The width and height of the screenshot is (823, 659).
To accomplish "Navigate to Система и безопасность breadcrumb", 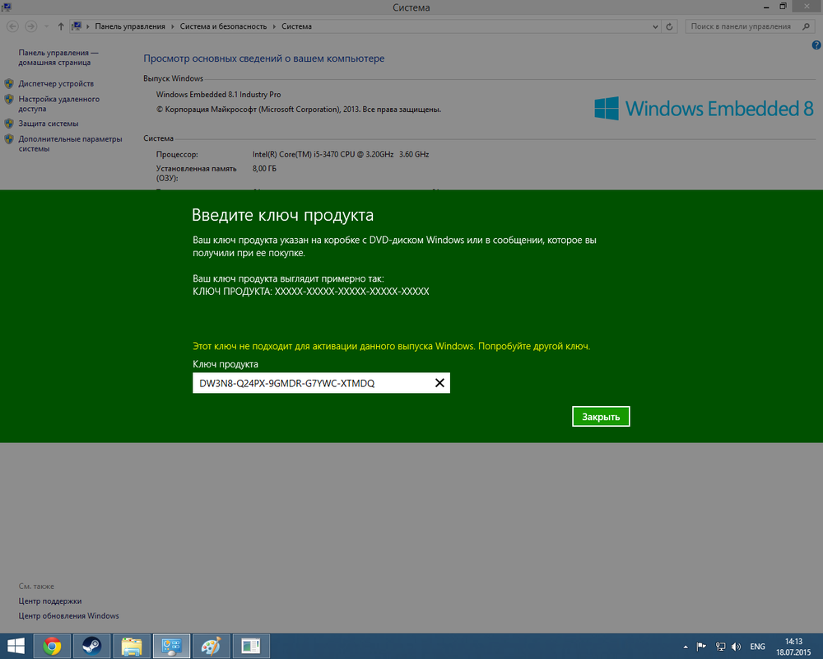I will [224, 26].
